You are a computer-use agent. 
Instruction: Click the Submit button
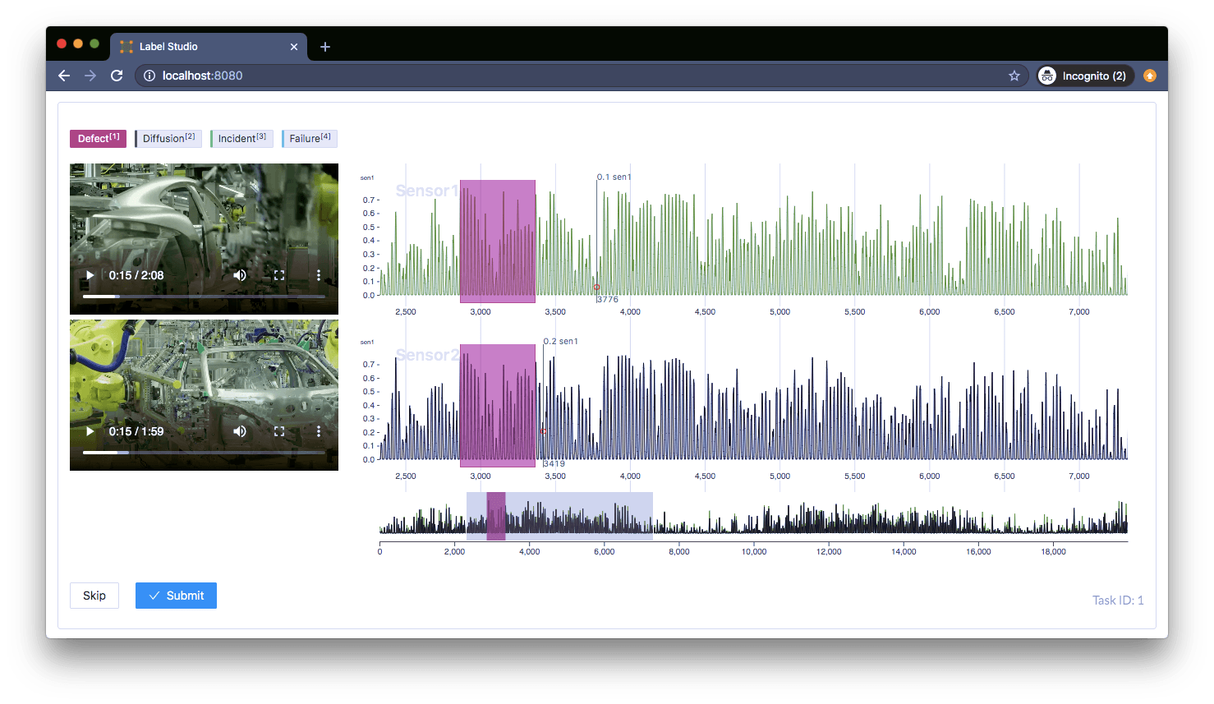[x=176, y=596]
